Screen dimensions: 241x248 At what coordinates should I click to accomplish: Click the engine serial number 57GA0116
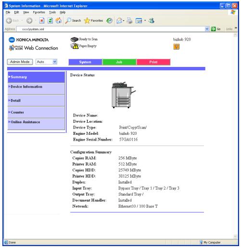[x=128, y=140]
